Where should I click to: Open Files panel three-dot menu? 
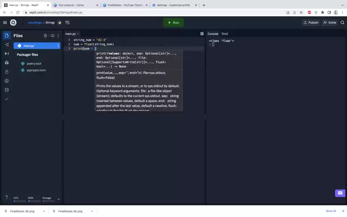[x=58, y=36]
